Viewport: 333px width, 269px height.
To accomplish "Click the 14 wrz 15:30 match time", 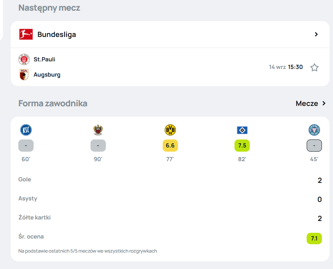I will (286, 67).
